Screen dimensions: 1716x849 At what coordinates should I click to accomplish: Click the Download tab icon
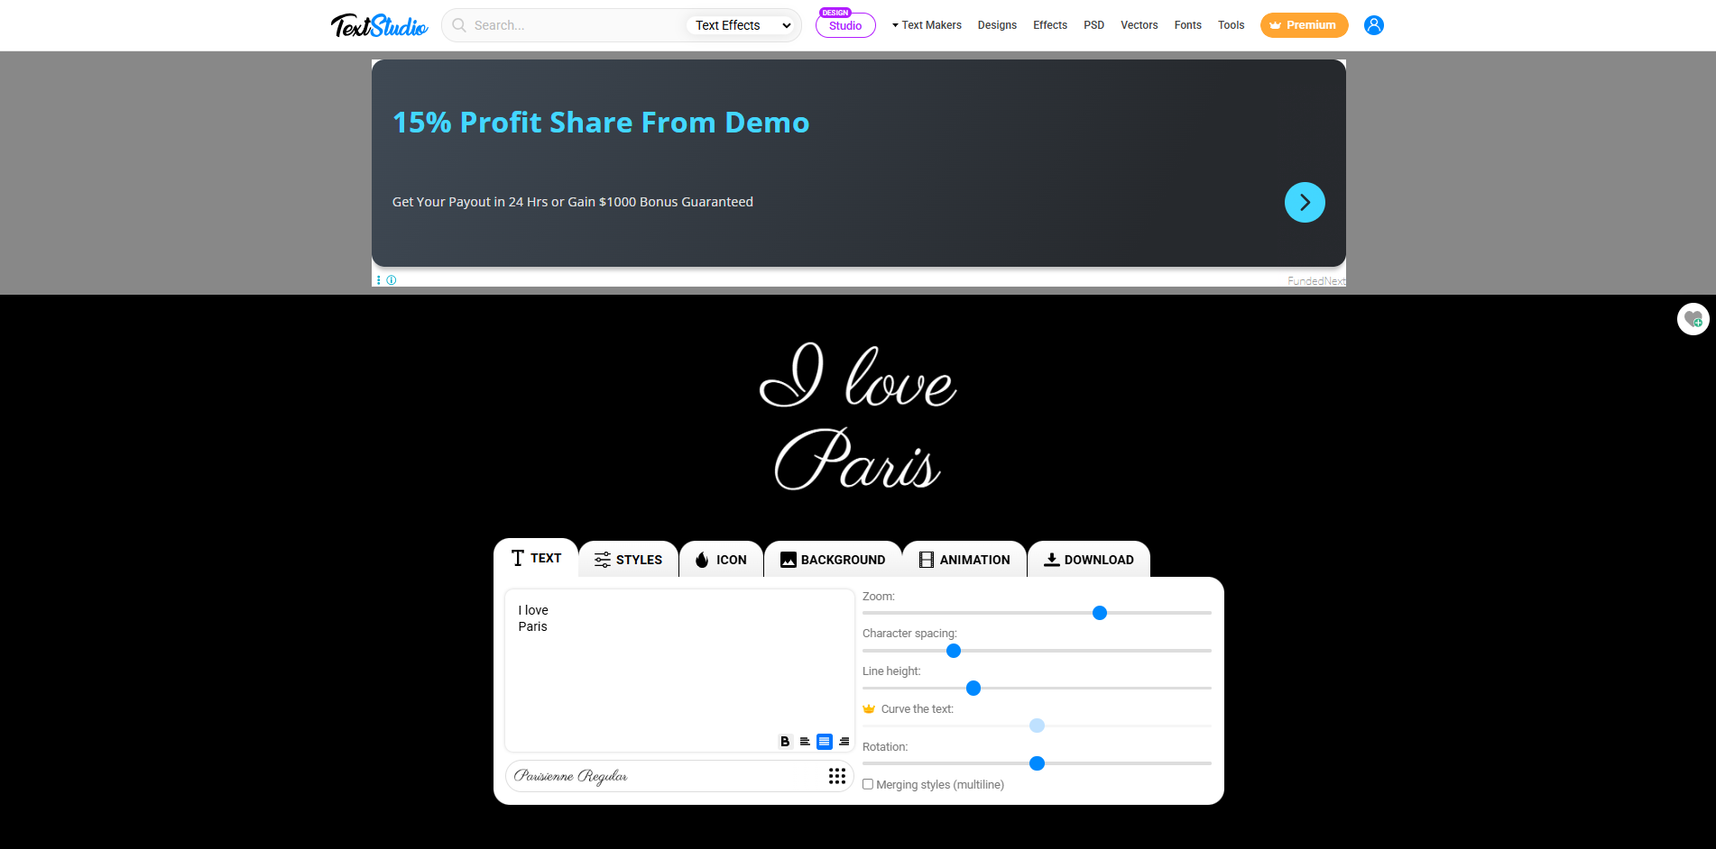(1051, 559)
